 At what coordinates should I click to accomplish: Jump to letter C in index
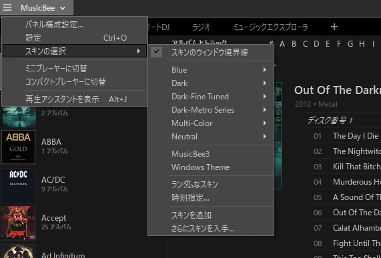coord(305,44)
